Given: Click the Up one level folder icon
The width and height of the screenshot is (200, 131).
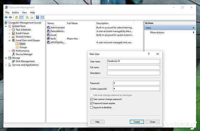Looking at the screenshot, I should pos(17,17).
